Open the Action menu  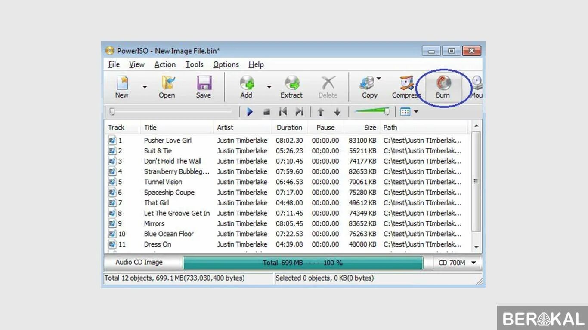click(165, 64)
